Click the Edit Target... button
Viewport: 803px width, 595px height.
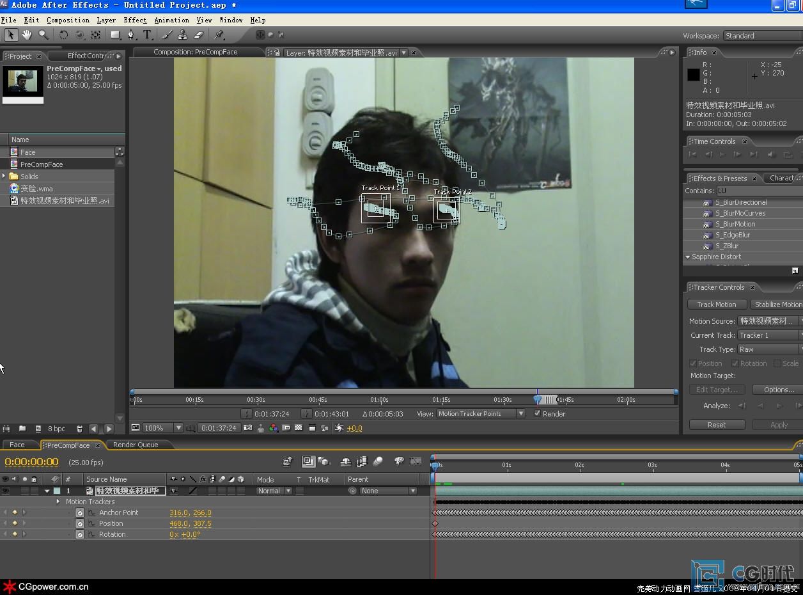pos(717,390)
